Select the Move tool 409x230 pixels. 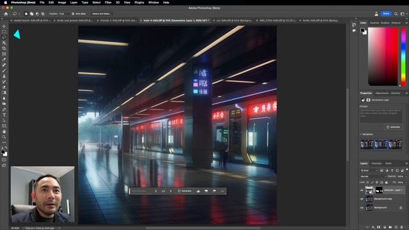pos(4,26)
